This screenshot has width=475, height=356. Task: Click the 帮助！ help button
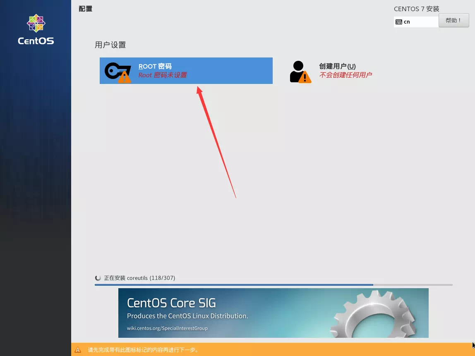click(453, 20)
